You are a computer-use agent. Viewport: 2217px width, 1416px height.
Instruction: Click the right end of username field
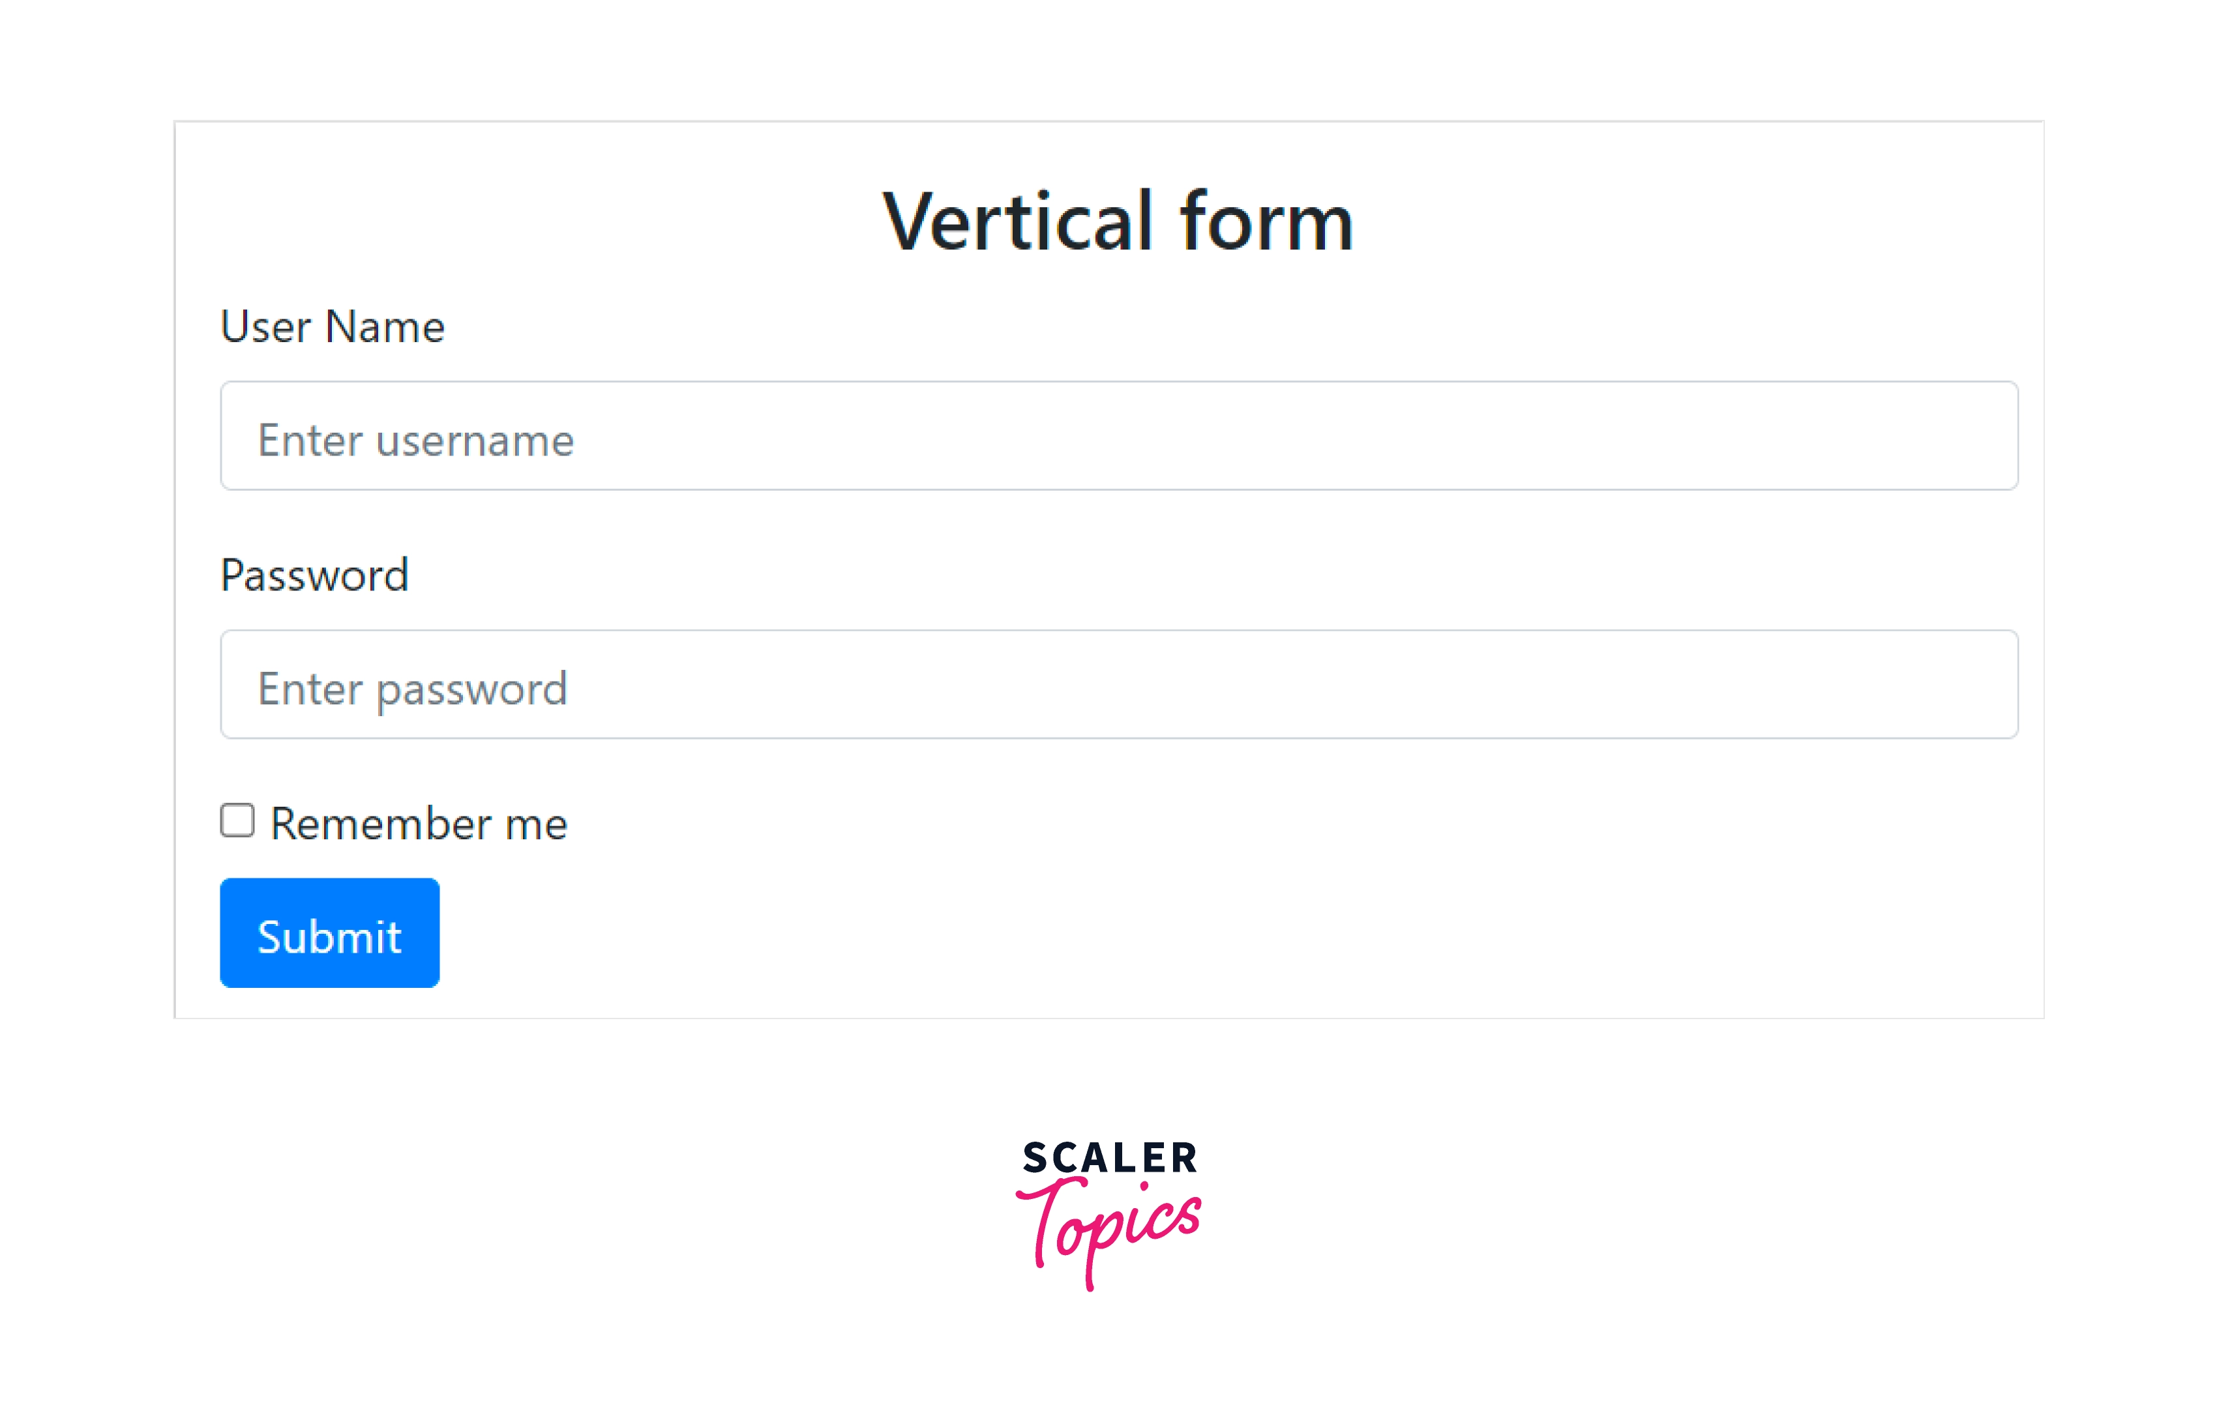pyautogui.click(x=1980, y=436)
